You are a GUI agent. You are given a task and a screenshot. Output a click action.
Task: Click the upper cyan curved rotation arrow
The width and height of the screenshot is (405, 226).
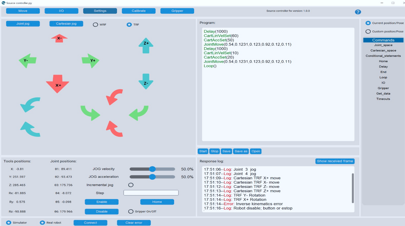(x=30, y=105)
